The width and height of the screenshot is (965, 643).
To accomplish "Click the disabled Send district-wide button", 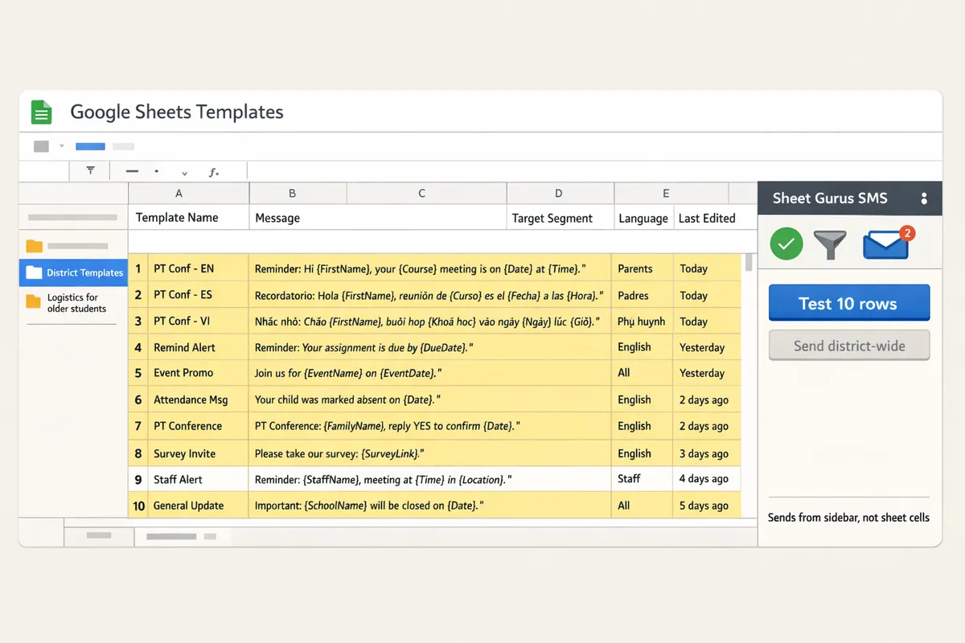I will tap(848, 345).
